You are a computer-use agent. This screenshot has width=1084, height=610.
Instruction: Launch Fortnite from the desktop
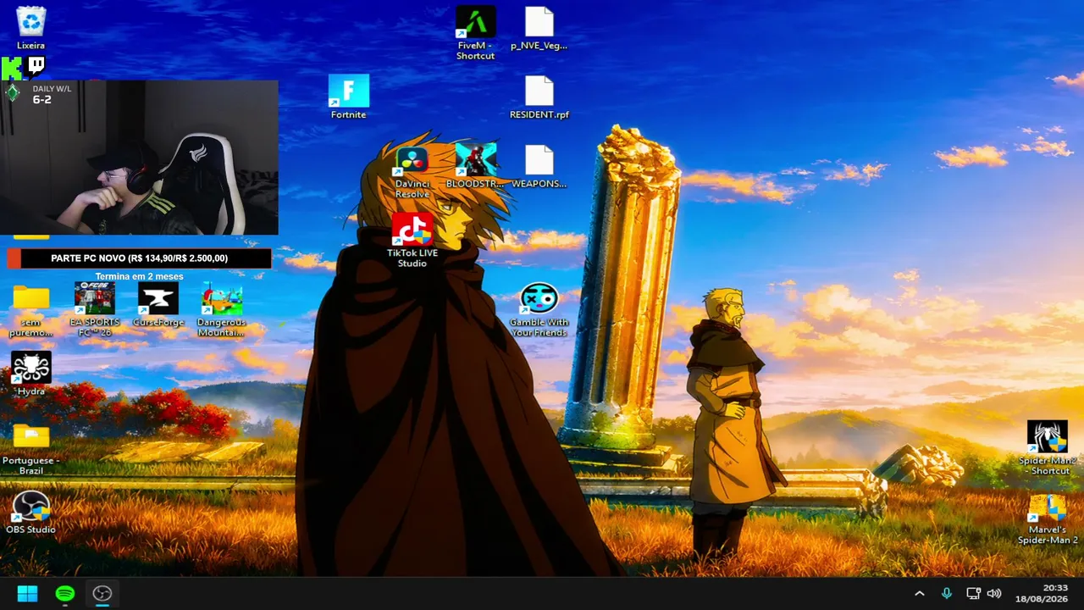pyautogui.click(x=348, y=97)
